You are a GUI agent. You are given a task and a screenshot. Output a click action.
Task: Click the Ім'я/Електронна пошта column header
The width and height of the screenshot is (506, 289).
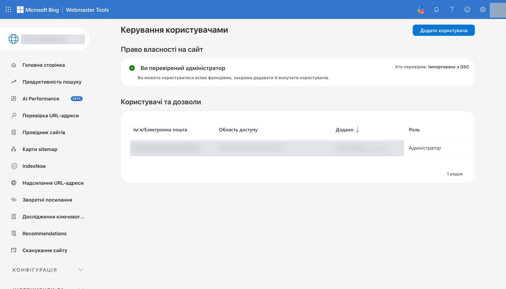tap(160, 130)
